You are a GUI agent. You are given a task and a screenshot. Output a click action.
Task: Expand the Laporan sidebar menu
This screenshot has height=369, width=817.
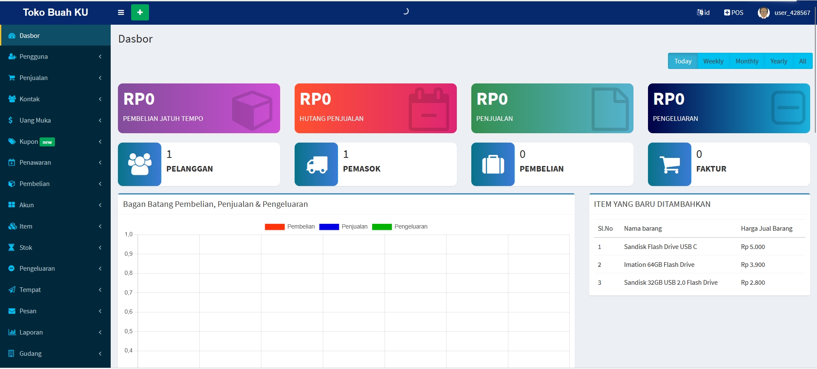55,332
